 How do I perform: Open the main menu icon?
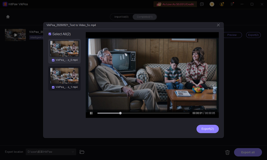tap(232, 4)
